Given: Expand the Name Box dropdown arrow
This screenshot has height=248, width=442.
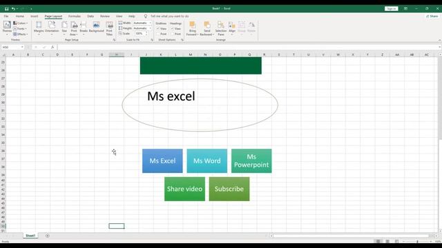Looking at the screenshot, I should coord(22,48).
